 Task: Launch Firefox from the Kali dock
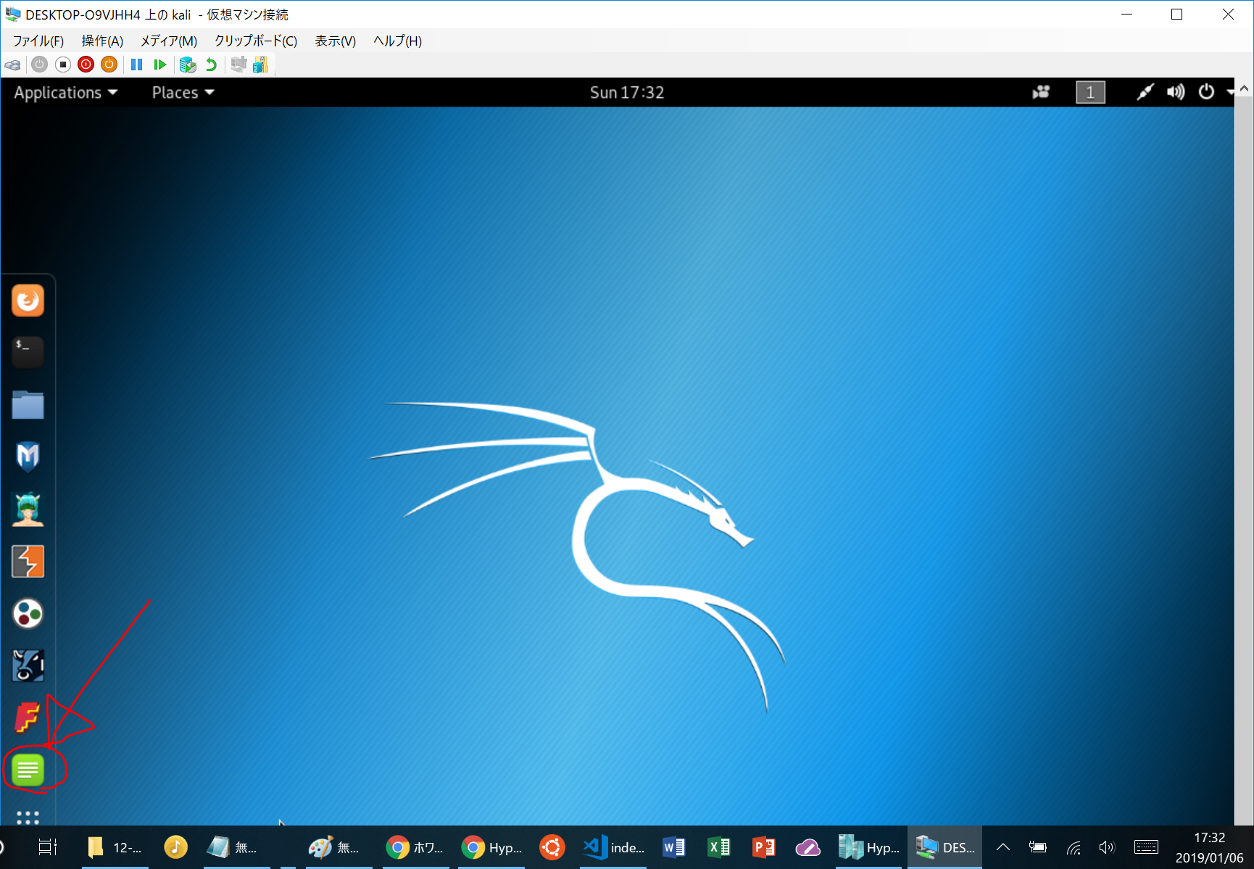[x=28, y=301]
